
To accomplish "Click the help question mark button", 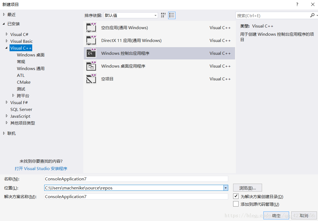I will [x=297, y=4].
